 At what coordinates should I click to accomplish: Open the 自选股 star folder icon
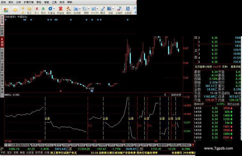[76, 10]
